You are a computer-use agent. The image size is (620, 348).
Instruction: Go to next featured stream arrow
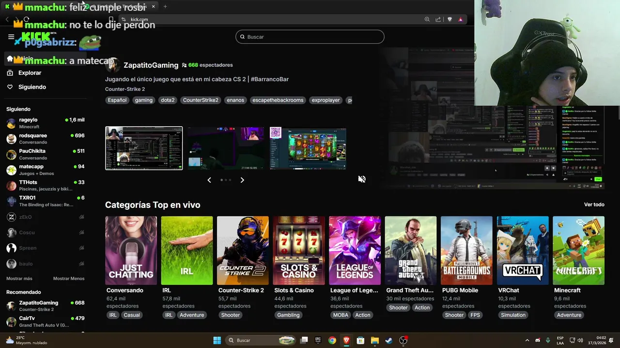coord(242,180)
